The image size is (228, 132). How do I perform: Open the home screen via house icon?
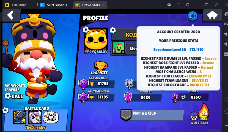click(212, 15)
